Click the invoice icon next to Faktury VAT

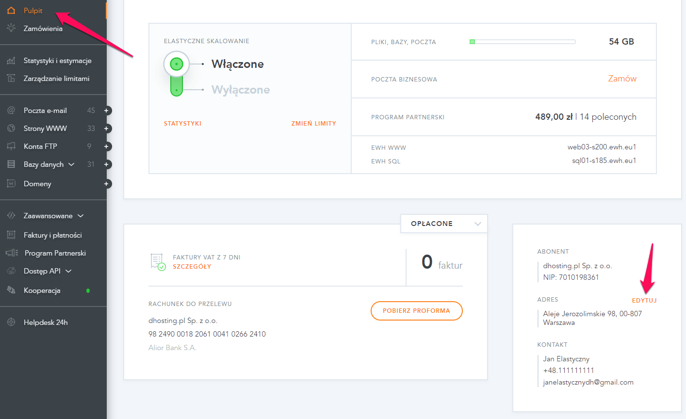(158, 261)
